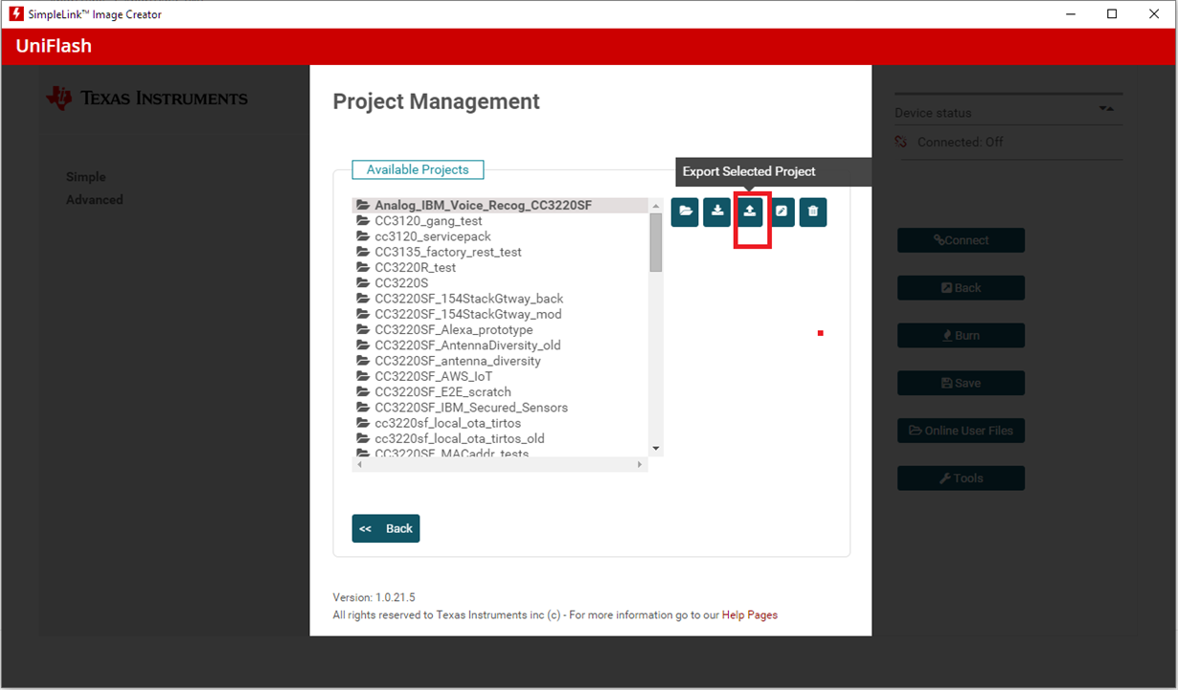The width and height of the screenshot is (1178, 690).
Task: Click the dimmed Tools button
Action: coord(961,479)
